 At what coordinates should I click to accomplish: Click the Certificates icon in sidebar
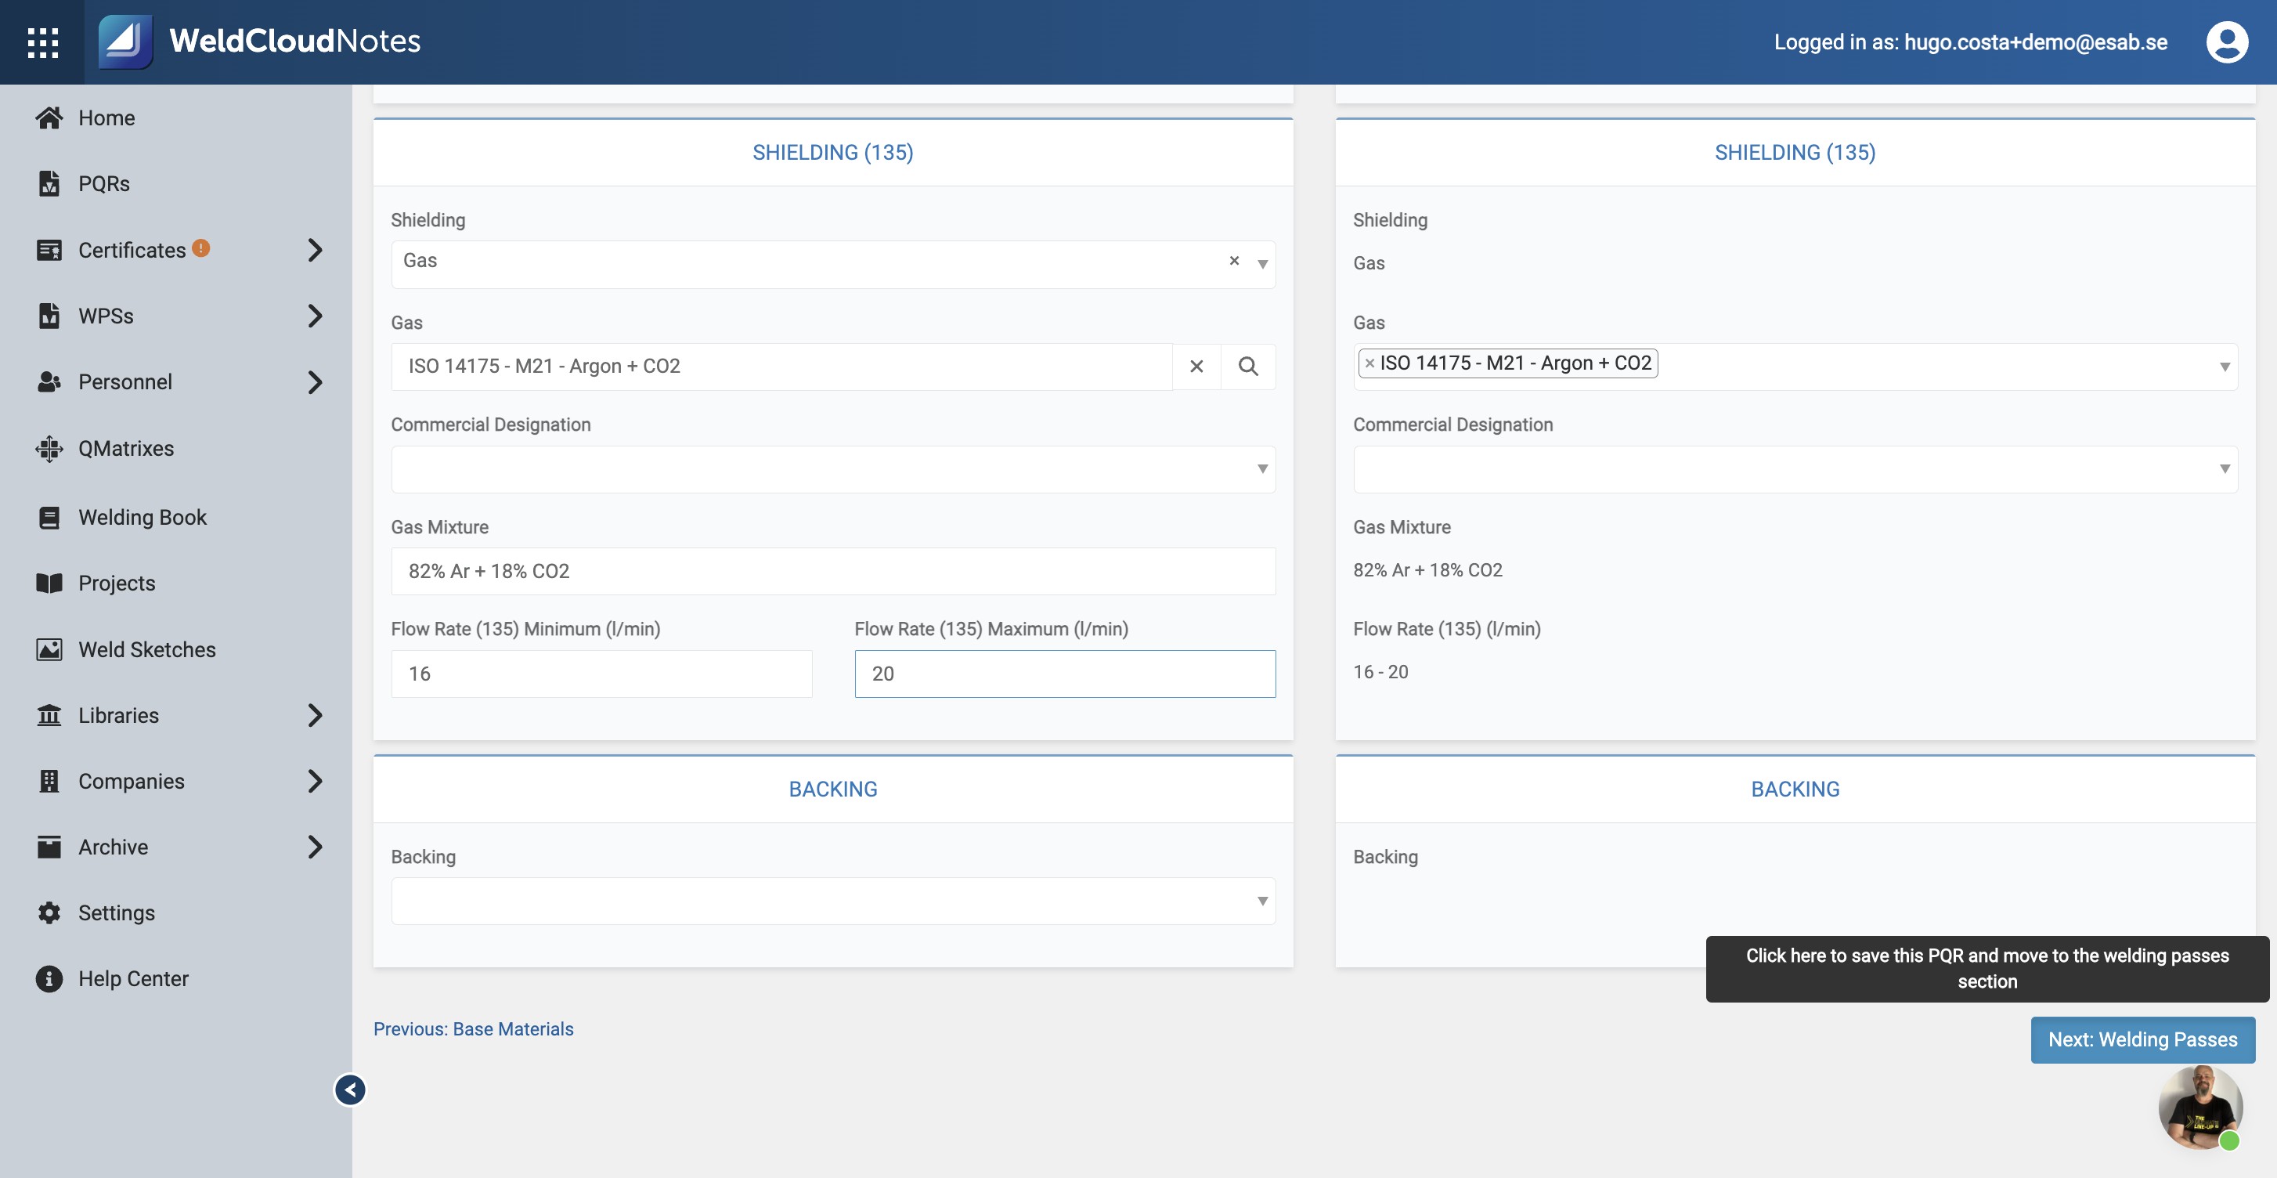point(49,251)
